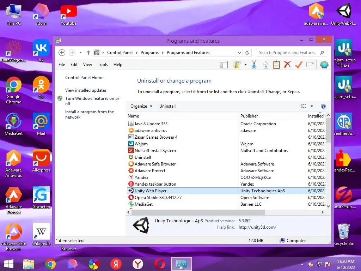
Task: Select Adaware Safe Browser list entry
Action: [227, 164]
